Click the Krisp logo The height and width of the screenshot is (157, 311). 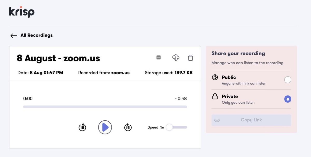22,12
